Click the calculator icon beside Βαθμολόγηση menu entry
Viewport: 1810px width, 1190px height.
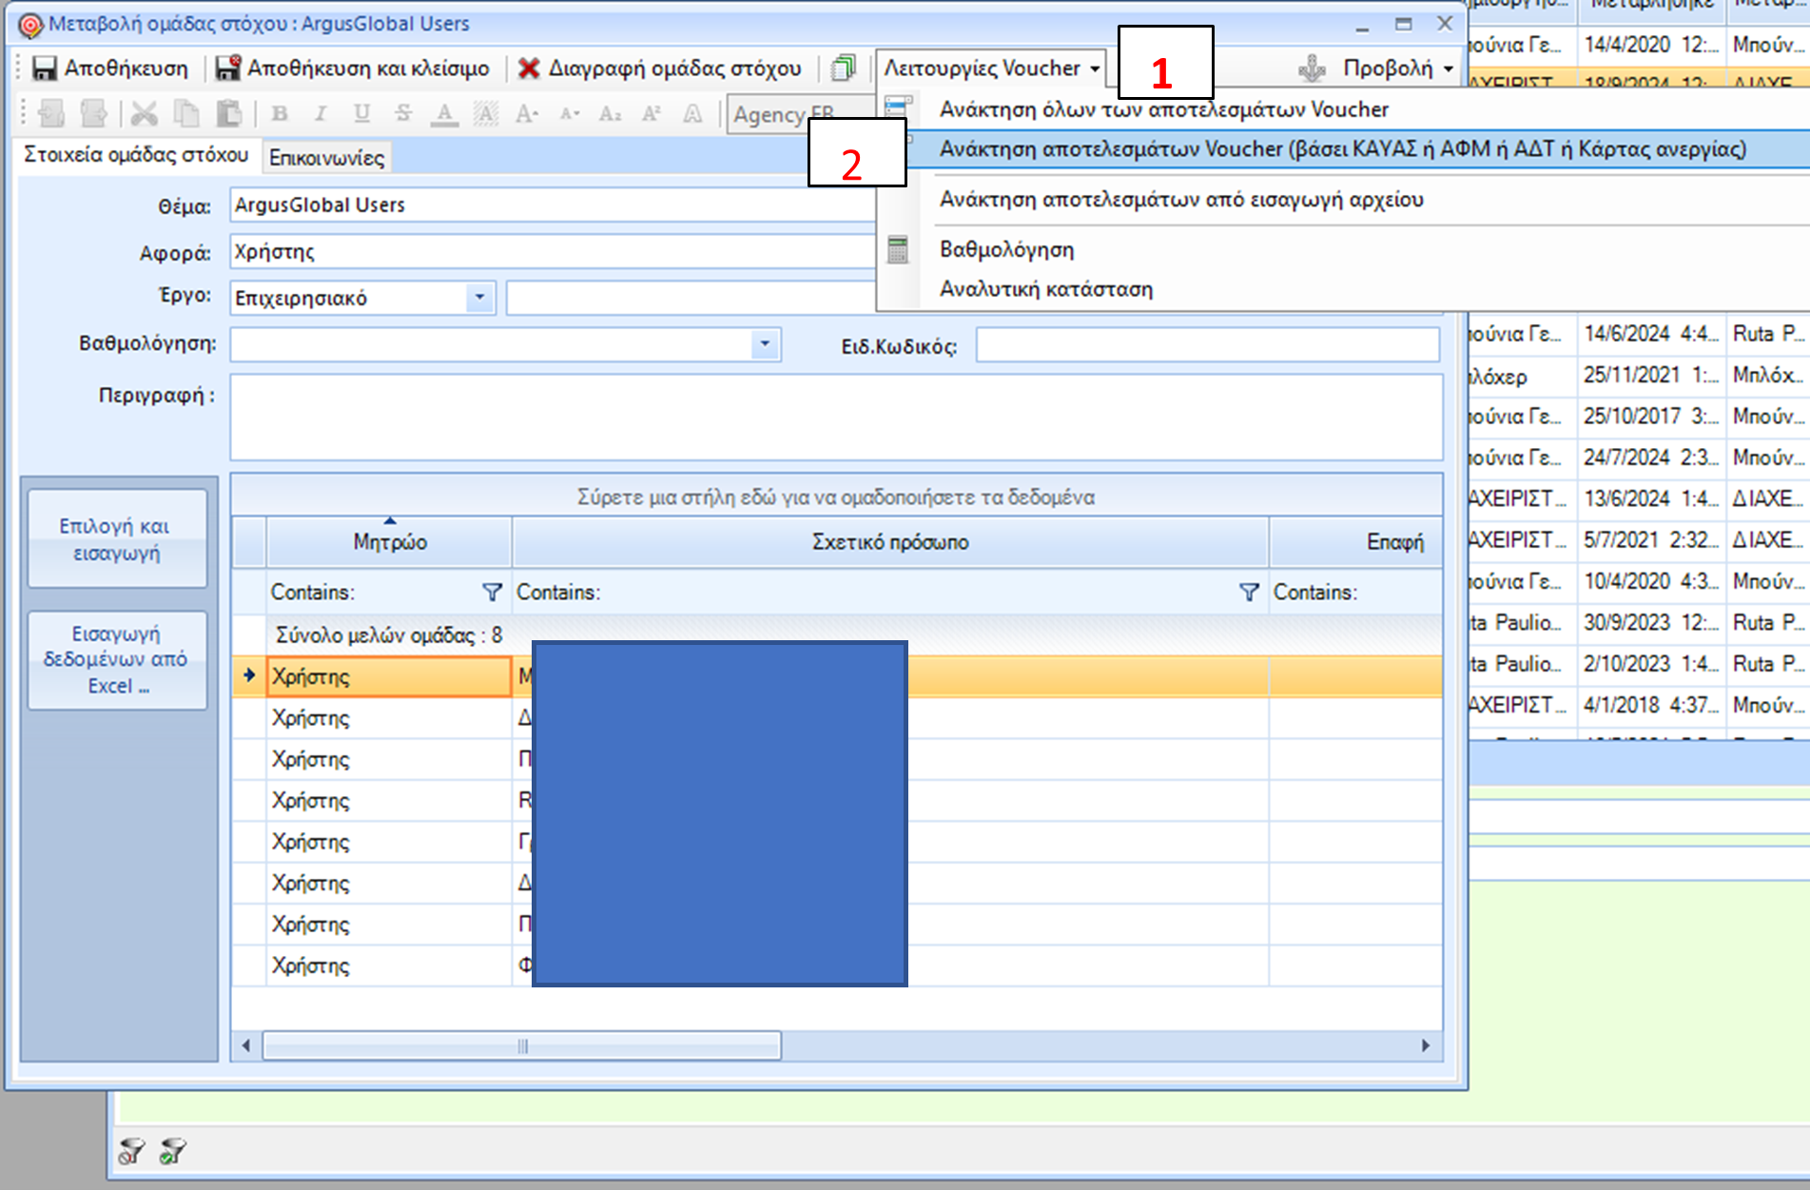898,249
